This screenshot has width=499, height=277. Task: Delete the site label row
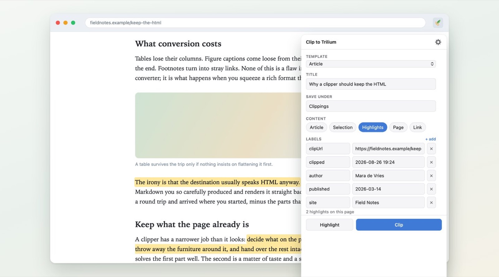click(x=431, y=203)
